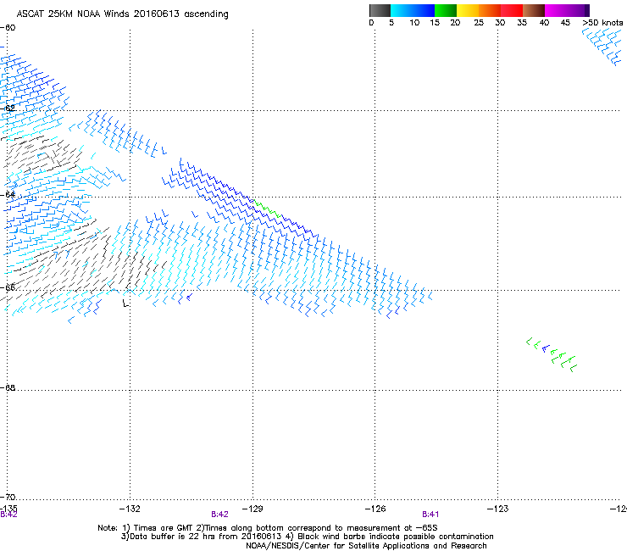Select the gray 0-5 knots color bar segment

pos(380,10)
